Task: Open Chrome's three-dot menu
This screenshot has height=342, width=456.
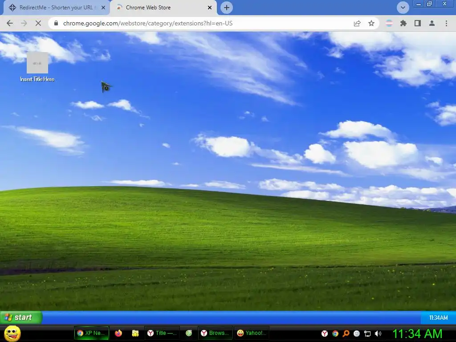Action: (x=446, y=23)
